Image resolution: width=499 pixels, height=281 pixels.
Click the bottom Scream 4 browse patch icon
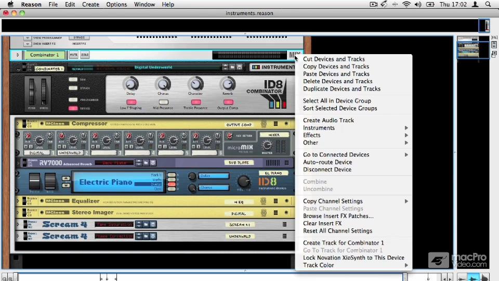tap(146, 236)
